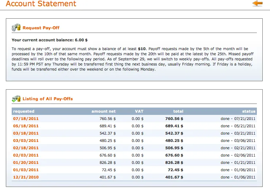Click the Request Pay-Off money icon
The image size is (270, 195).
pyautogui.click(x=16, y=27)
